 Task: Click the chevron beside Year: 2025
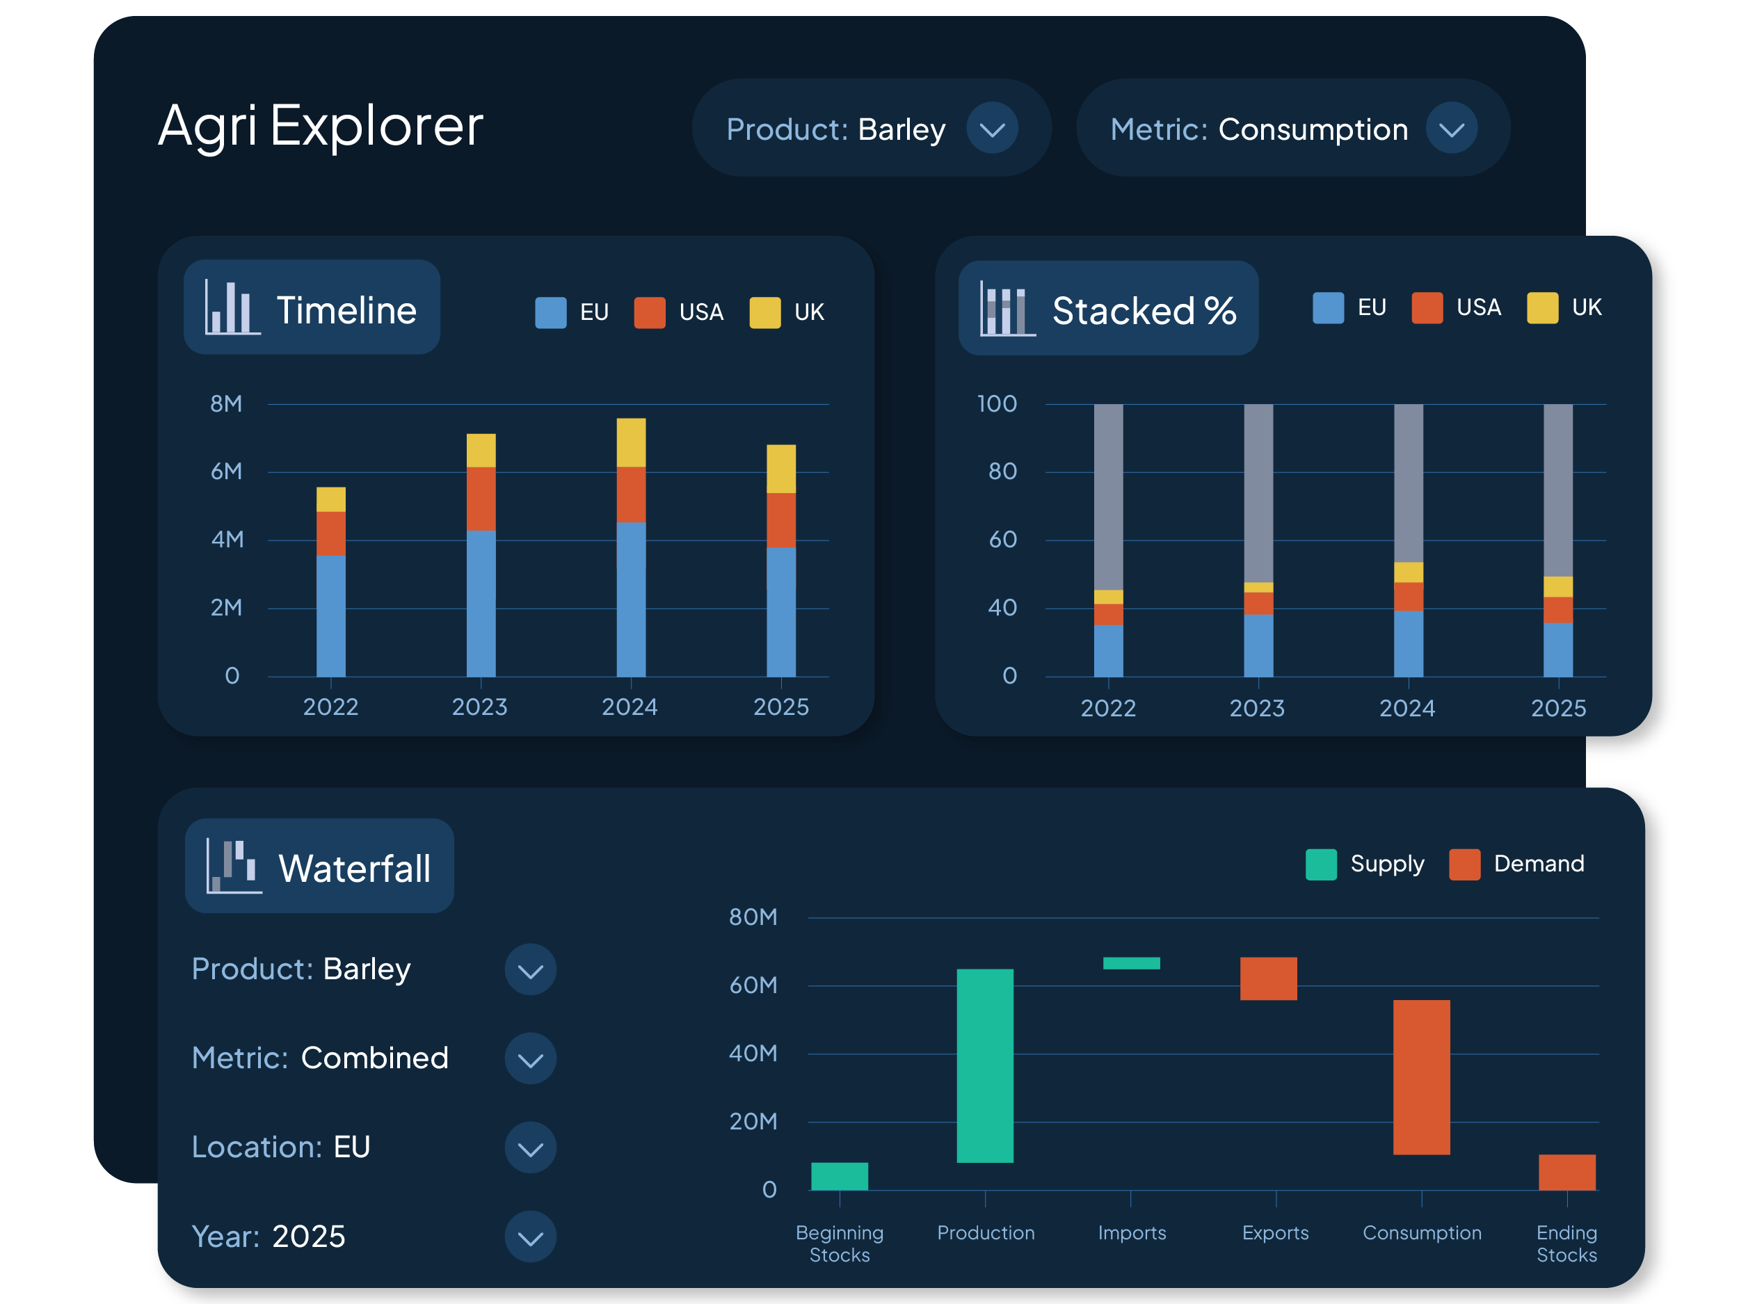(531, 1237)
